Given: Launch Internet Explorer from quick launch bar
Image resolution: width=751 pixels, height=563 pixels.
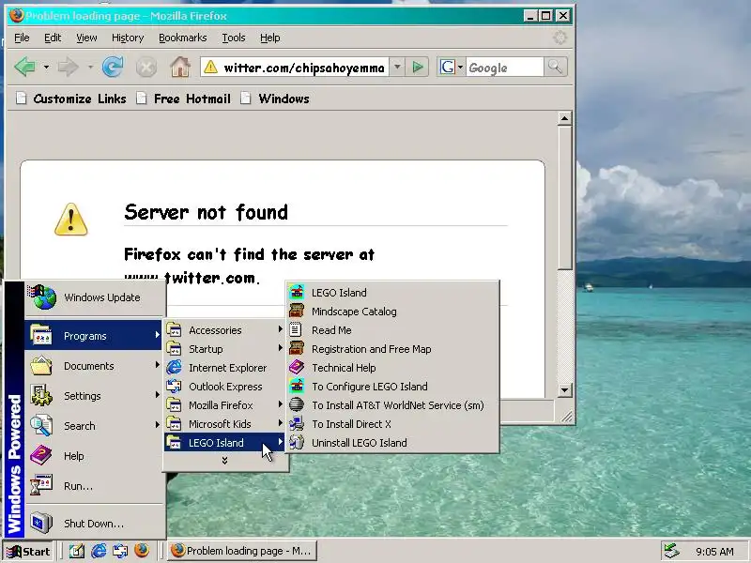Looking at the screenshot, I should pyautogui.click(x=99, y=551).
